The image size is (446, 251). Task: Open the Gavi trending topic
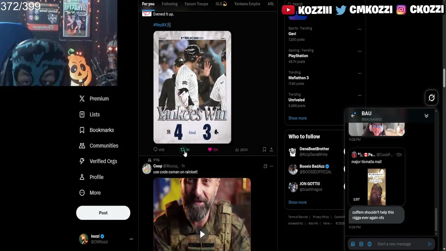292,34
